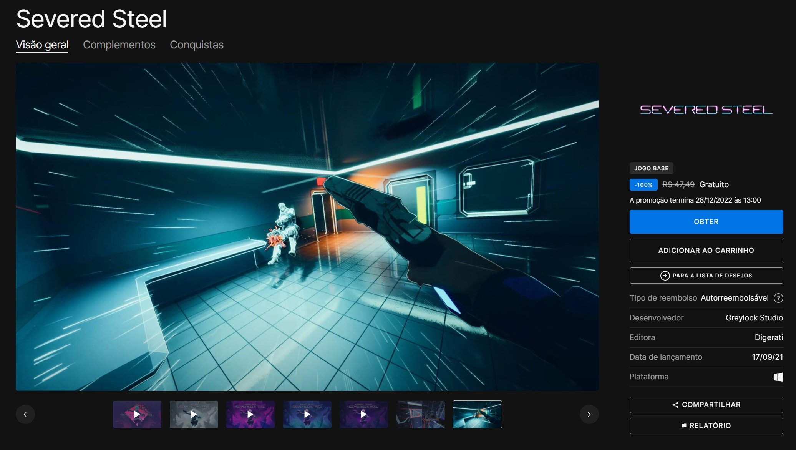The width and height of the screenshot is (796, 450).
Task: Go to previous thumbnails with left arrow
Action: (25, 414)
